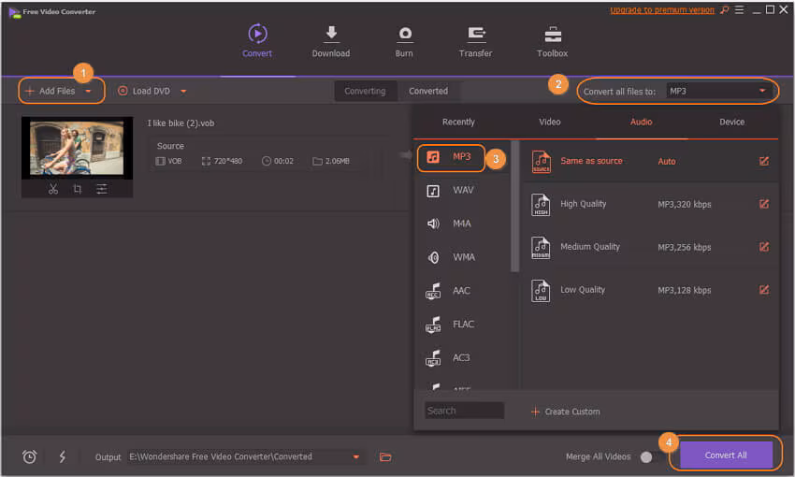
Task: Click the key registration icon
Action: [725, 10]
